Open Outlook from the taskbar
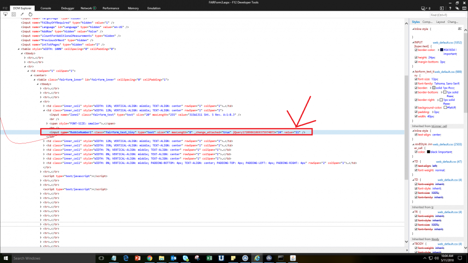Screen dimensions: 468x263 click(174, 258)
